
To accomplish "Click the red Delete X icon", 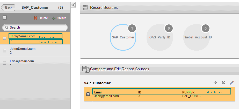I will point(35,18).
